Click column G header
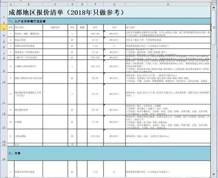Viewport: 218px width, 178px height. [x=114, y=4]
